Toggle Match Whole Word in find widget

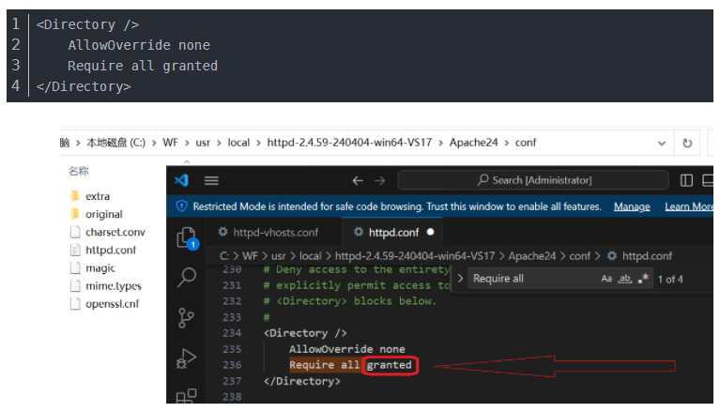click(625, 279)
